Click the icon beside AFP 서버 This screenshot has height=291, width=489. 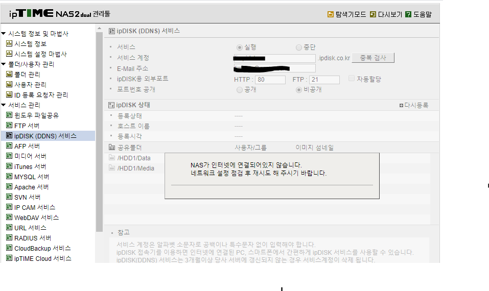9,146
